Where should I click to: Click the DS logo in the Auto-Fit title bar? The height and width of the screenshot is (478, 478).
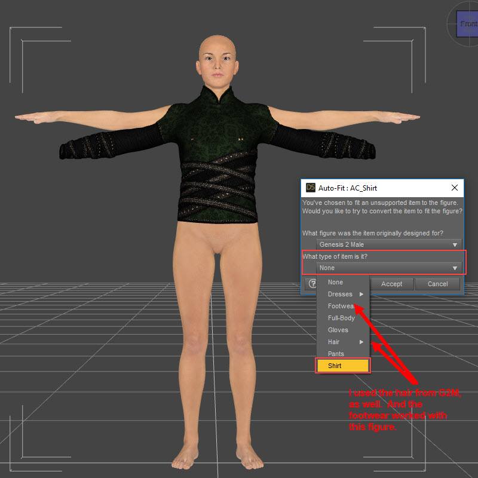310,188
